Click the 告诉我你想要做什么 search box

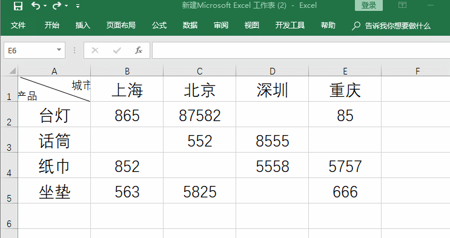pos(391,25)
